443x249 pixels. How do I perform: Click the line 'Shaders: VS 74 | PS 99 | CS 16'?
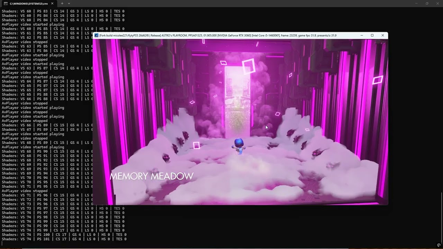click(x=63, y=226)
